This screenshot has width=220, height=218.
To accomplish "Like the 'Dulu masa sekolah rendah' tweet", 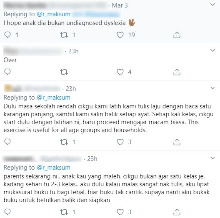I will click(x=120, y=142).
